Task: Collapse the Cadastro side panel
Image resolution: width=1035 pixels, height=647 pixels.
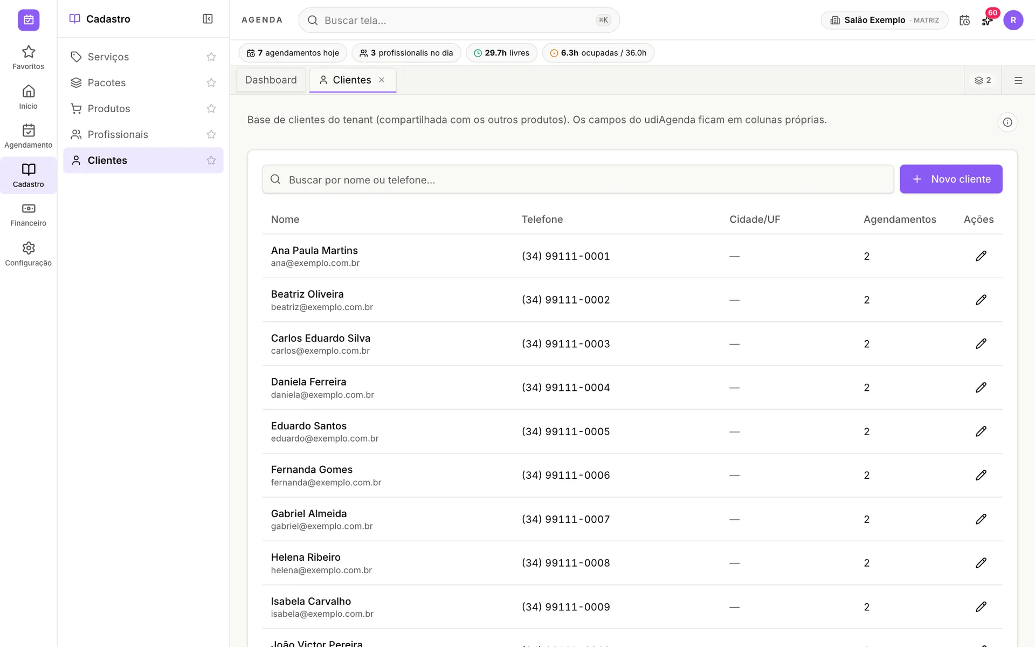Action: (x=208, y=19)
